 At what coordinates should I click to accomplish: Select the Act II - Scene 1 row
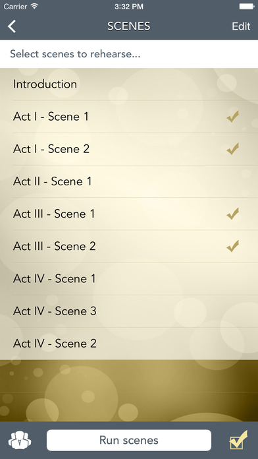[129, 181]
